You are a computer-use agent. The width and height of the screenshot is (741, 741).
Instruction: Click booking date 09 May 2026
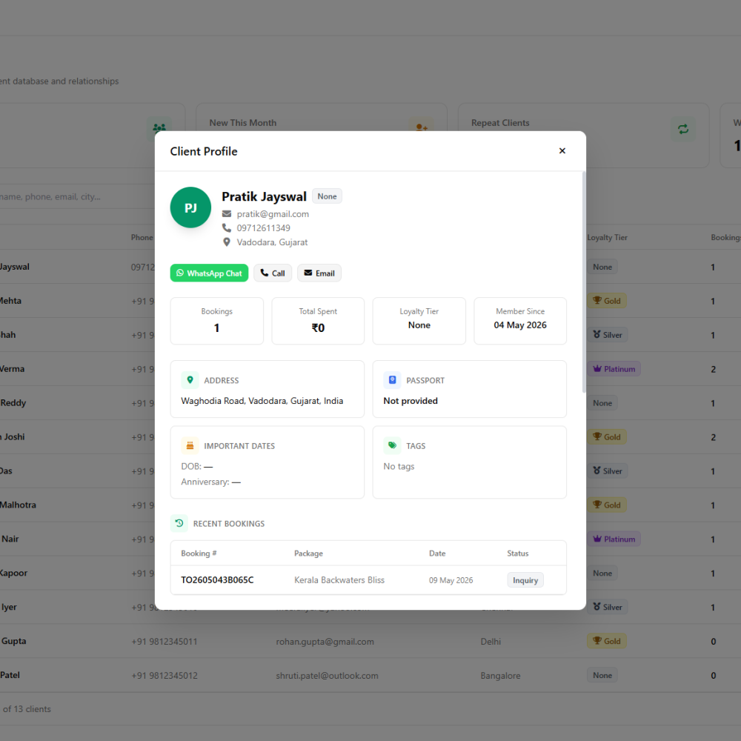click(451, 580)
